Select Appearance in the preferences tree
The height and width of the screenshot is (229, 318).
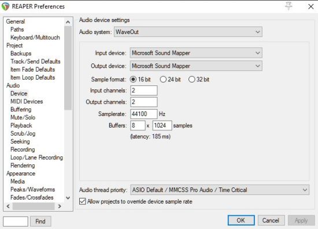click(x=21, y=174)
